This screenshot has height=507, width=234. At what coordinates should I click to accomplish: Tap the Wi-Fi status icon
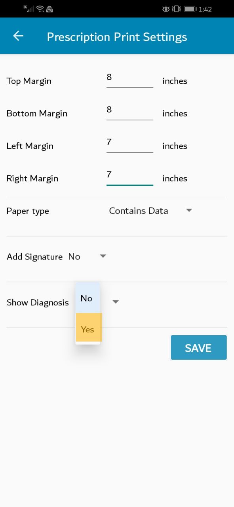tap(40, 9)
